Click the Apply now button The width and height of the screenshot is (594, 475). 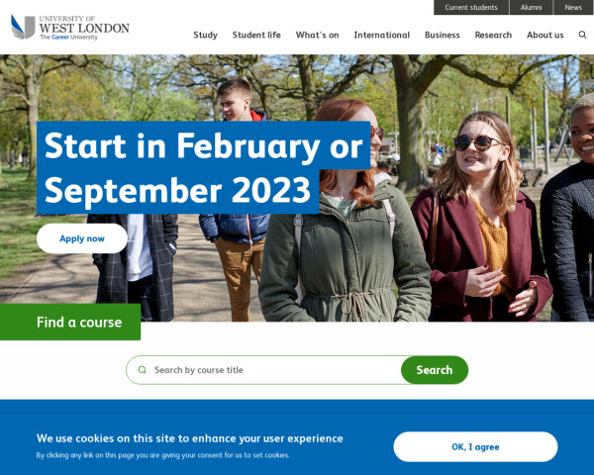click(x=82, y=238)
